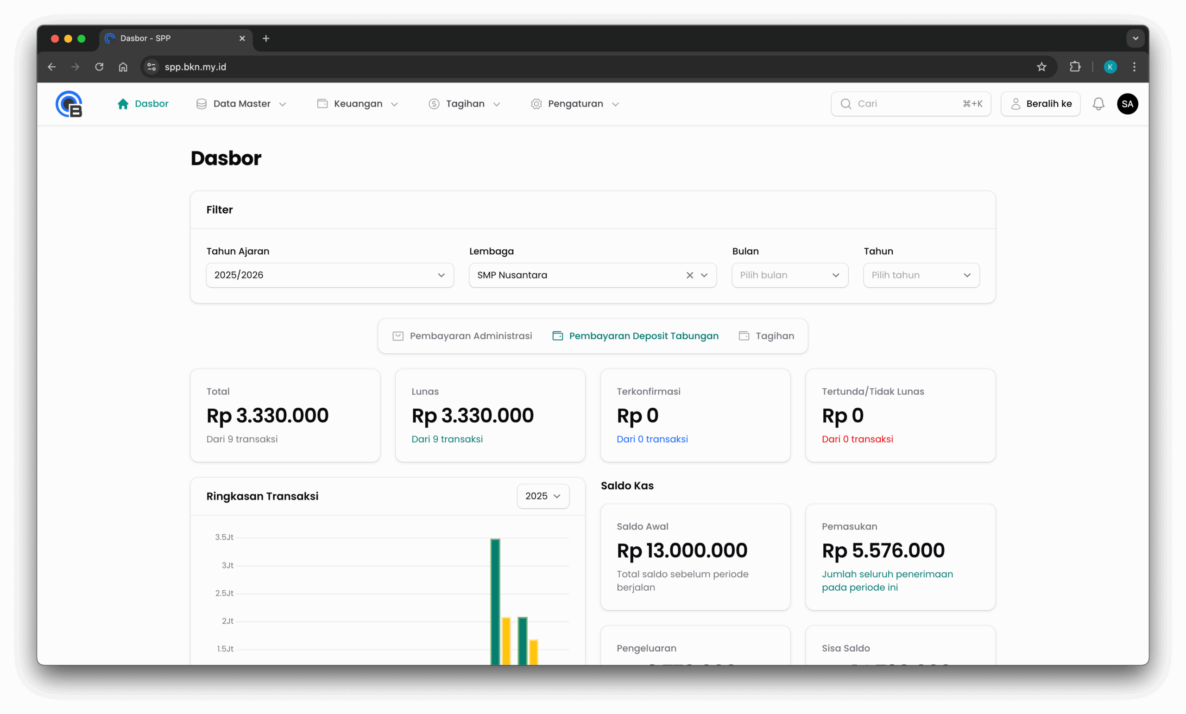The width and height of the screenshot is (1186, 714).
Task: Switch to the Pembayaran Administrasi tab
Action: 462,336
